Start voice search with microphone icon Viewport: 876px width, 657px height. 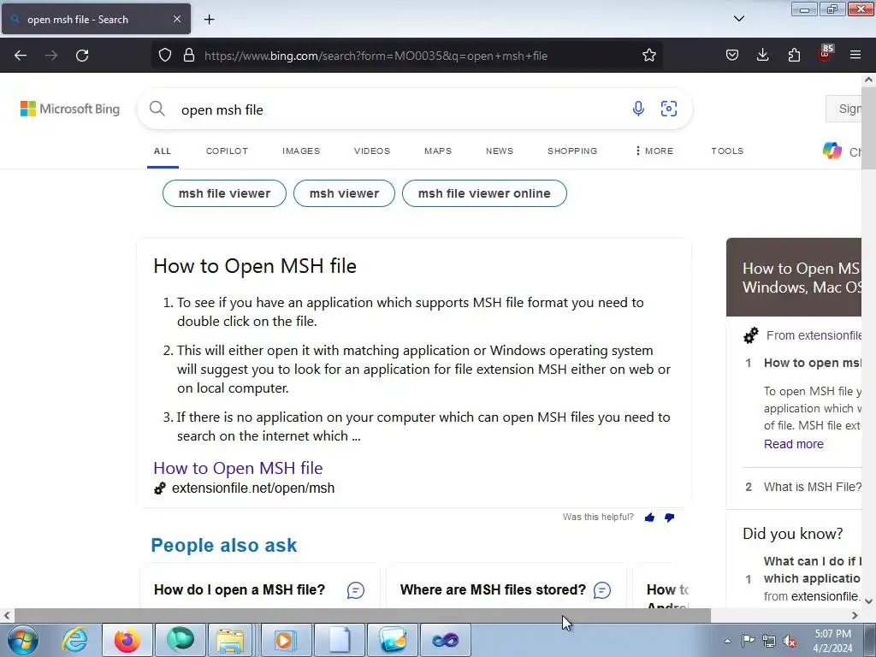638,109
